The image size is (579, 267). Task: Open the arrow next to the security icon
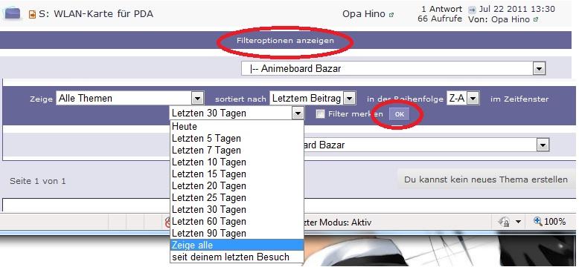(518, 222)
